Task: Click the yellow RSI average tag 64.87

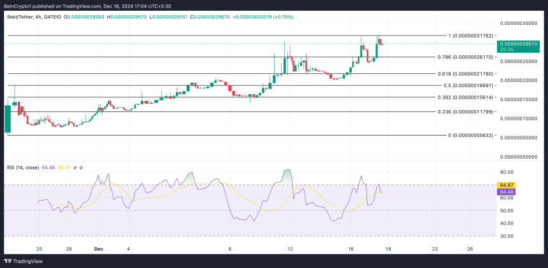Action: (507, 185)
